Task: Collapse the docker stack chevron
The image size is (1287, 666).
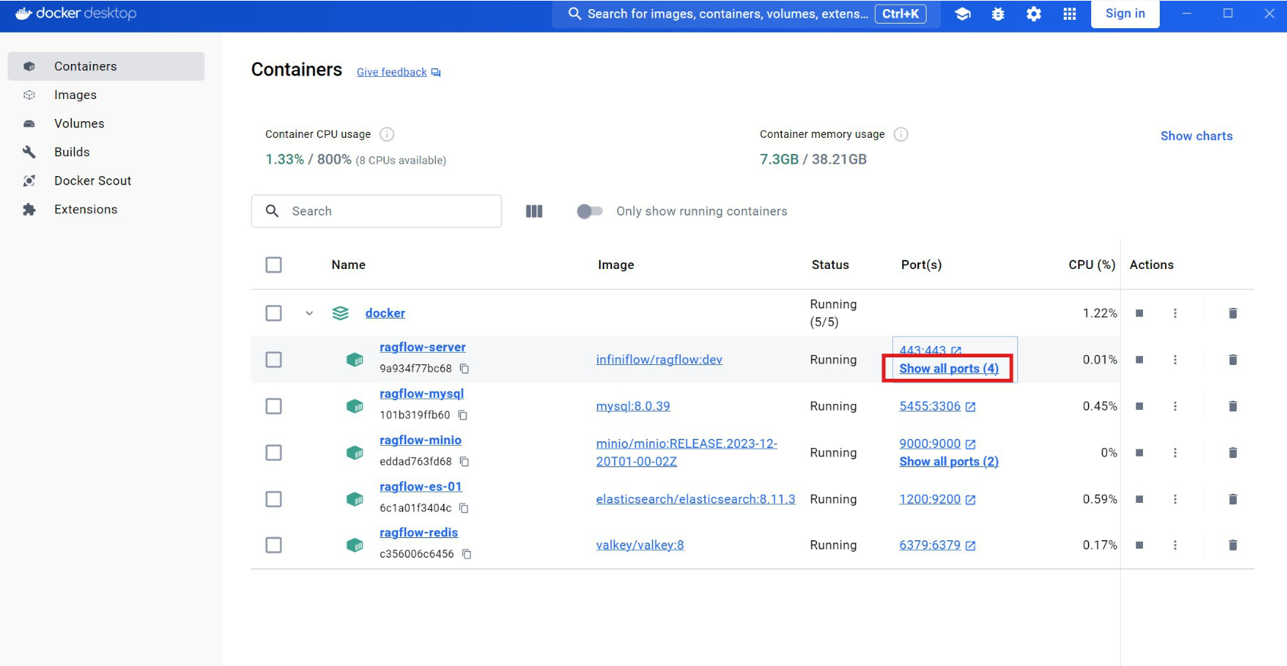Action: coord(309,313)
